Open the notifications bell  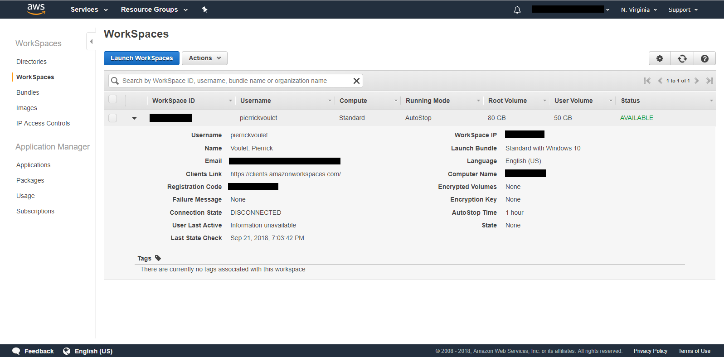(517, 10)
